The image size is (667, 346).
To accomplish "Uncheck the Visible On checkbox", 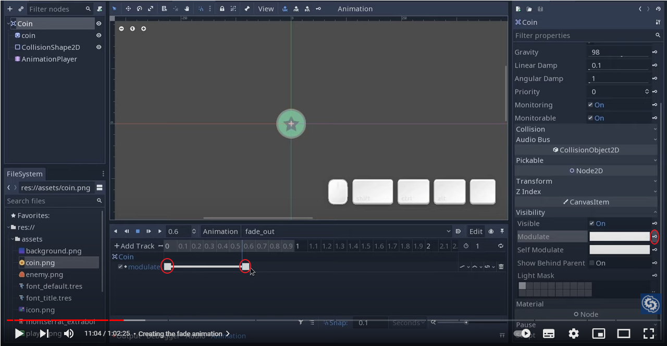I will [591, 224].
